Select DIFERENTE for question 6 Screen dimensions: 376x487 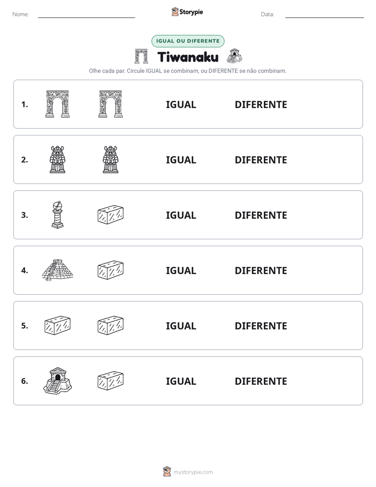(261, 381)
